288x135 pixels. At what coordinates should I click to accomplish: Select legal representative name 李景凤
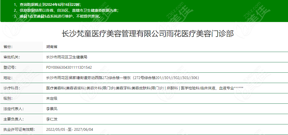(52, 109)
